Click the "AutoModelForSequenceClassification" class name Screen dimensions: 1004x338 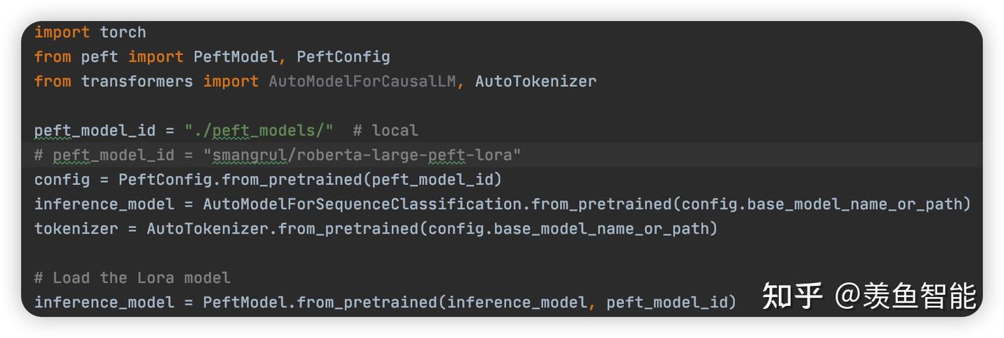(362, 204)
